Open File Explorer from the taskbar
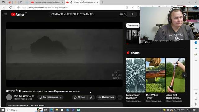This screenshot has height=112, width=199. (x=57, y=110)
